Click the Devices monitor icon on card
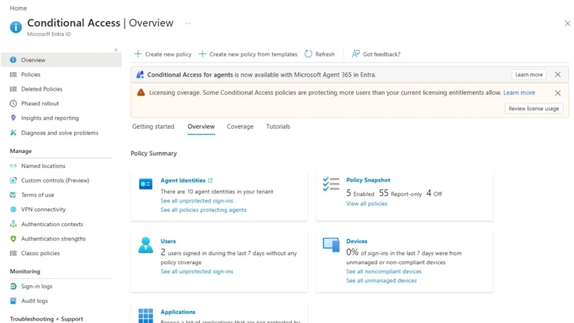Viewport: 574px width, 323px height. [331, 245]
